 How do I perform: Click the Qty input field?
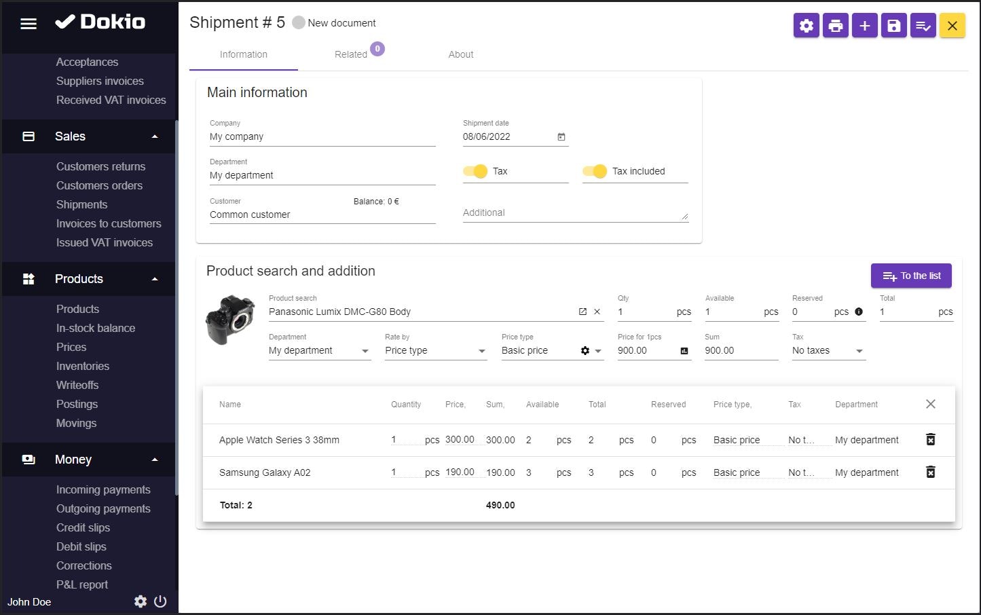645,312
